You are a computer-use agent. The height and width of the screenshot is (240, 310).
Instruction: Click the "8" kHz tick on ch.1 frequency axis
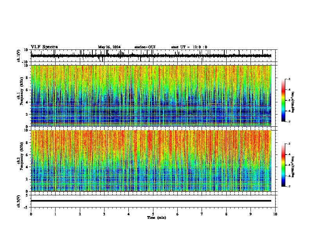27,78
